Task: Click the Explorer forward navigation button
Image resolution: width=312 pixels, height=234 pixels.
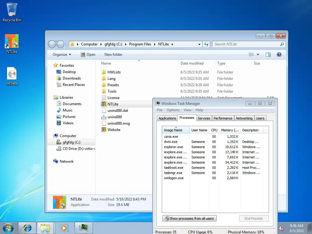Action: point(60,44)
